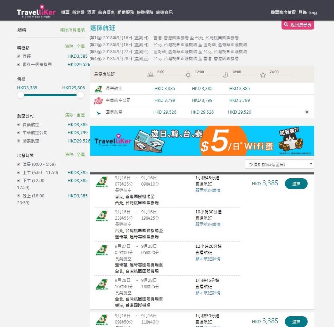The height and width of the screenshot is (327, 334).
Task: Click the star icon at 24:00
Action: (263, 75)
